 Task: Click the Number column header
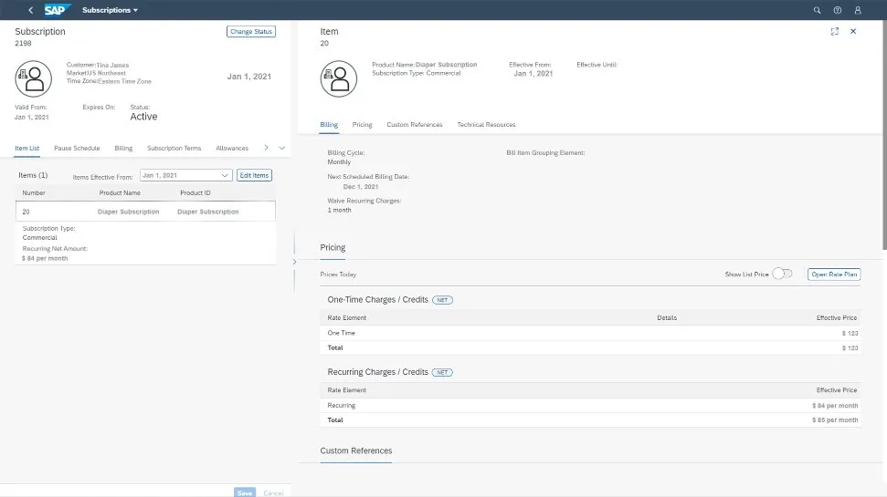(34, 193)
